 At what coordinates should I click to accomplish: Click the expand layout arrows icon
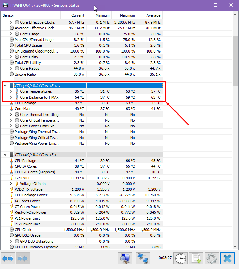[x=8, y=258]
